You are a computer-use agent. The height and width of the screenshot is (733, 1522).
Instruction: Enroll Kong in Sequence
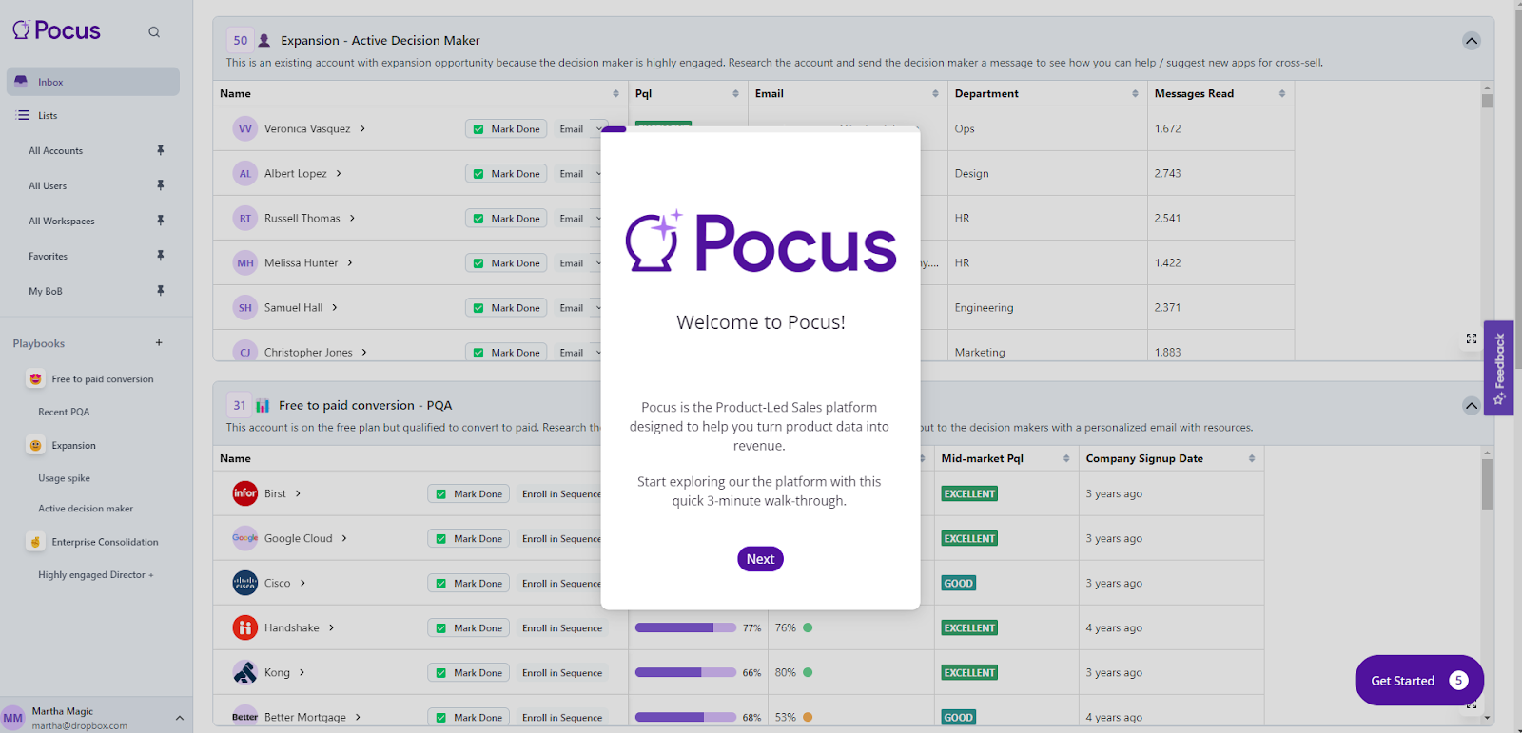click(x=562, y=672)
